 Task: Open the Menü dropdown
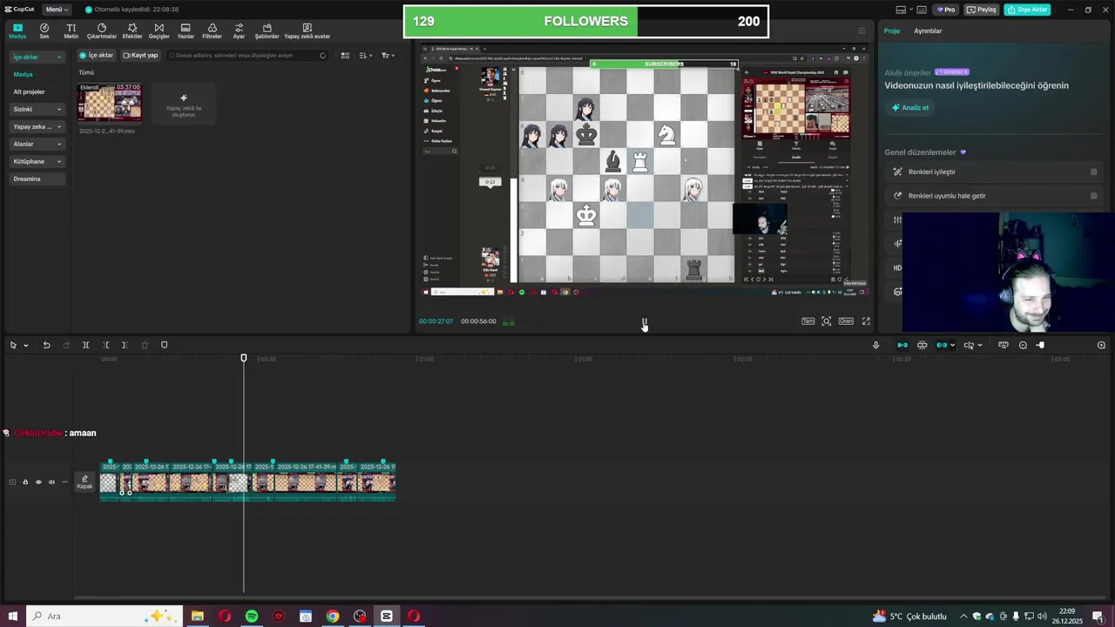(x=57, y=9)
